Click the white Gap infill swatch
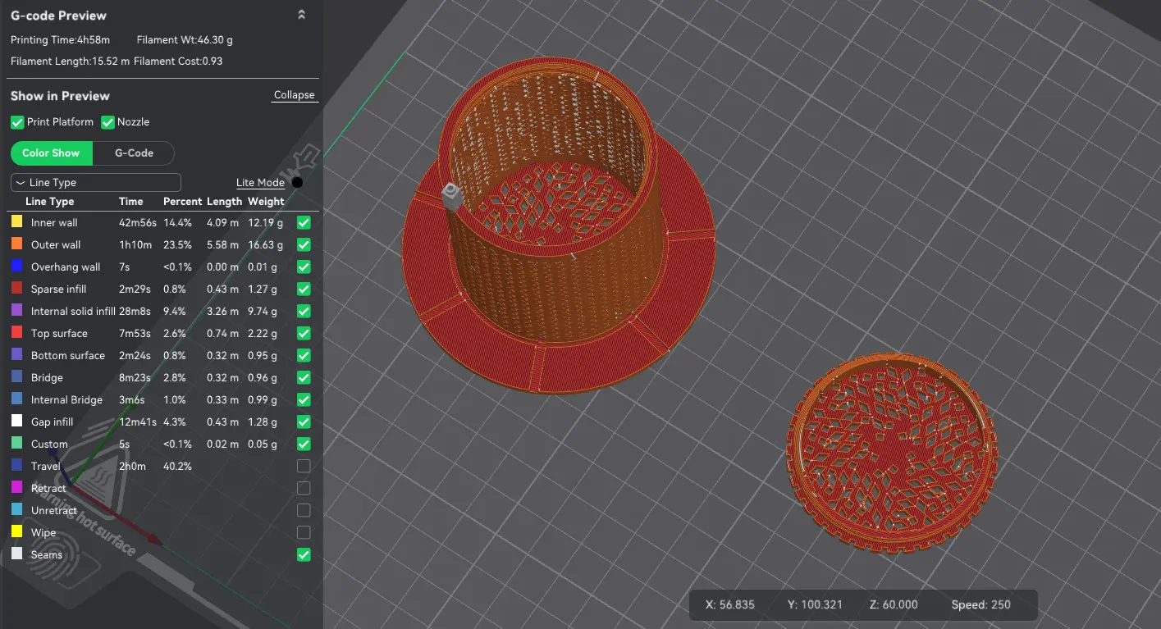 pyautogui.click(x=16, y=422)
